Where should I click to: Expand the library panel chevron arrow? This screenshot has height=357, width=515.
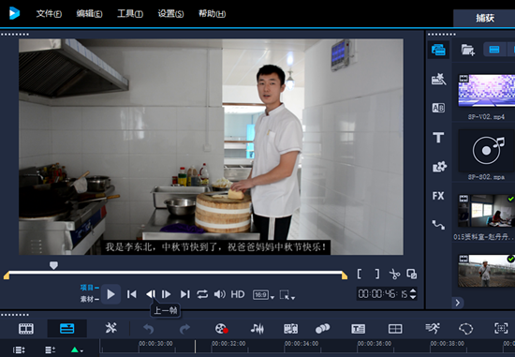pyautogui.click(x=458, y=303)
